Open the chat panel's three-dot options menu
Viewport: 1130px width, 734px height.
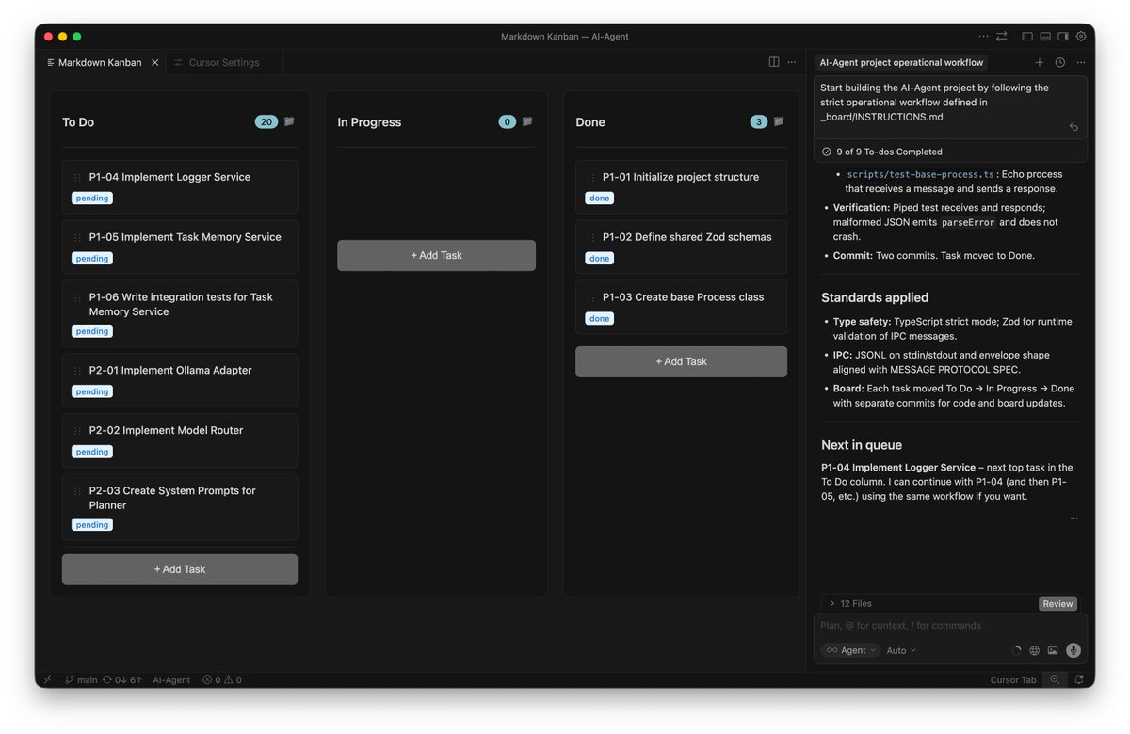click(1081, 62)
